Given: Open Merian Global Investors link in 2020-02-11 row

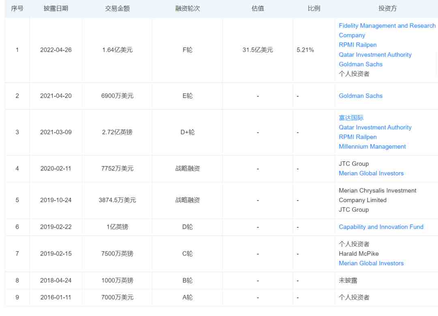Looking at the screenshot, I should (x=371, y=173).
